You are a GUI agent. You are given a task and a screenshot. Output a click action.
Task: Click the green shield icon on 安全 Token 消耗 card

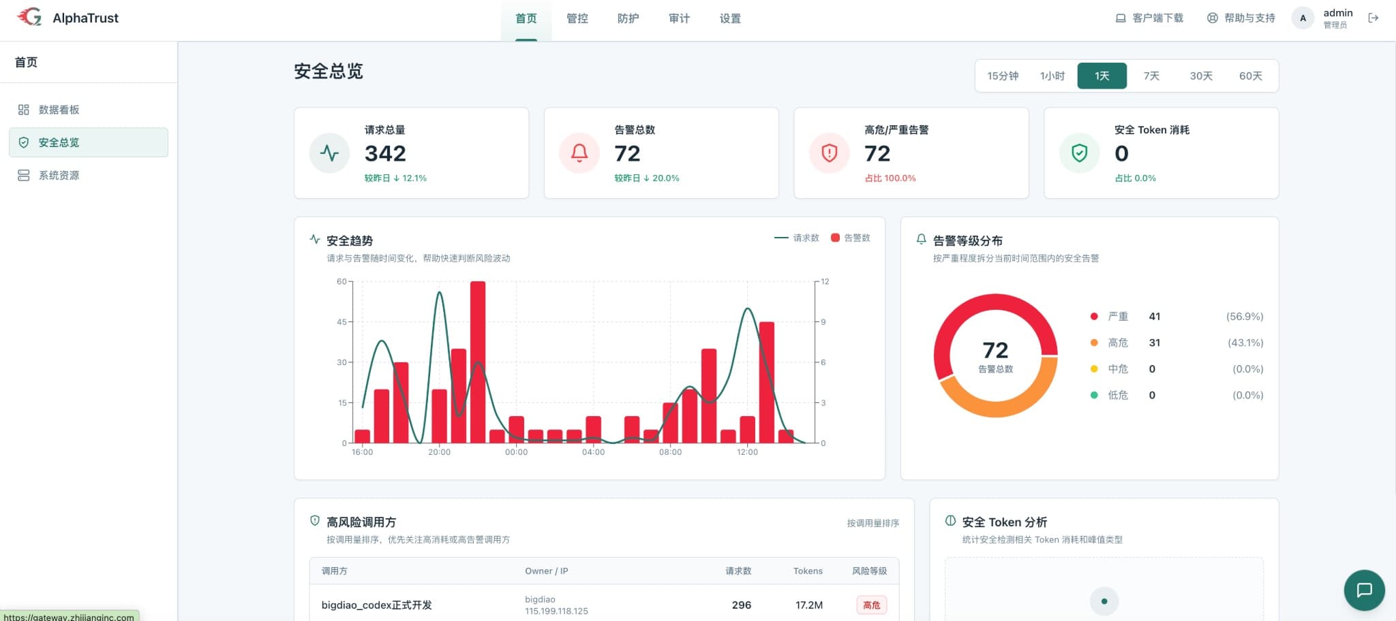[x=1080, y=153]
